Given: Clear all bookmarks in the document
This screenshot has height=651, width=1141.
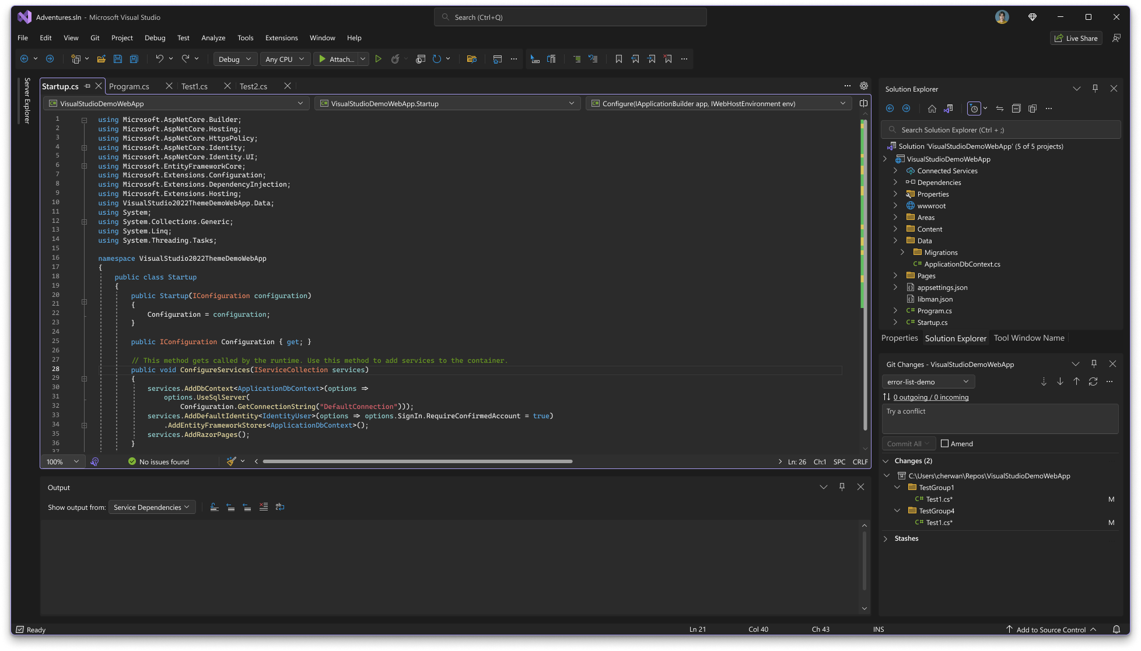Looking at the screenshot, I should click(667, 58).
